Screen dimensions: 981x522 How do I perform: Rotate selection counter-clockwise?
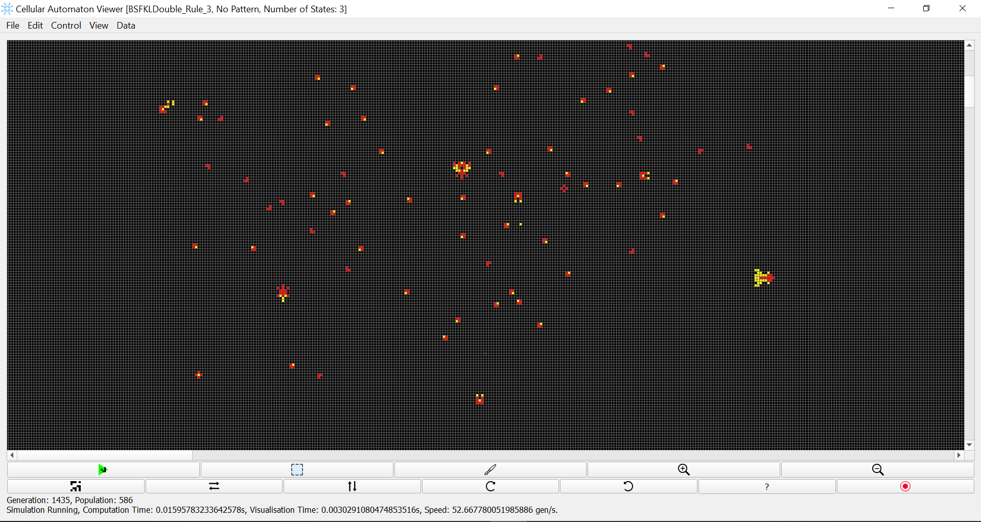pos(628,486)
